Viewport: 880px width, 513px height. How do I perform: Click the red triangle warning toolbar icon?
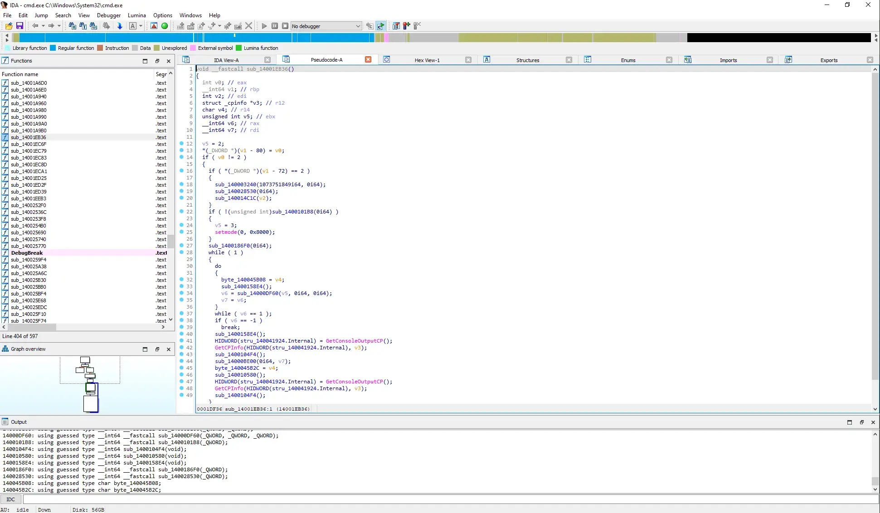click(x=154, y=26)
